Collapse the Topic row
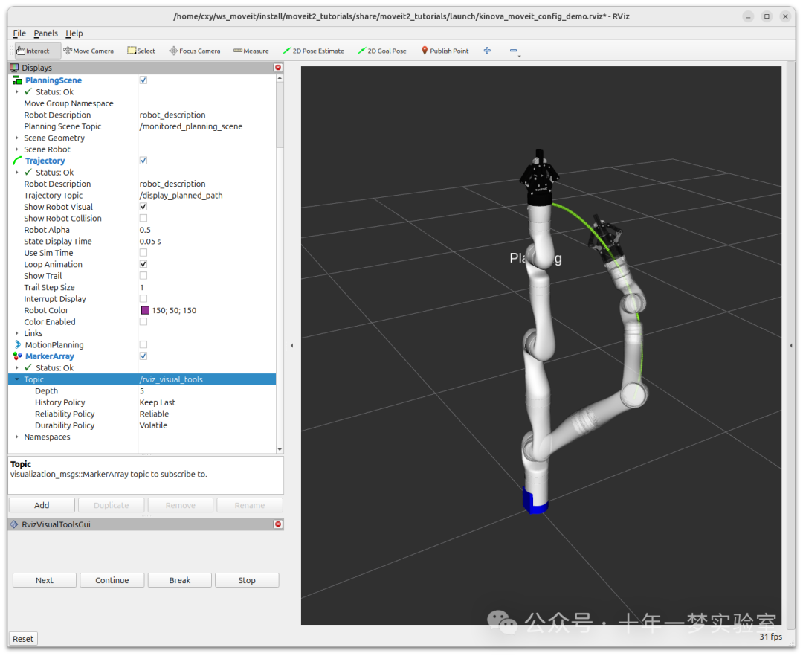 click(17, 379)
